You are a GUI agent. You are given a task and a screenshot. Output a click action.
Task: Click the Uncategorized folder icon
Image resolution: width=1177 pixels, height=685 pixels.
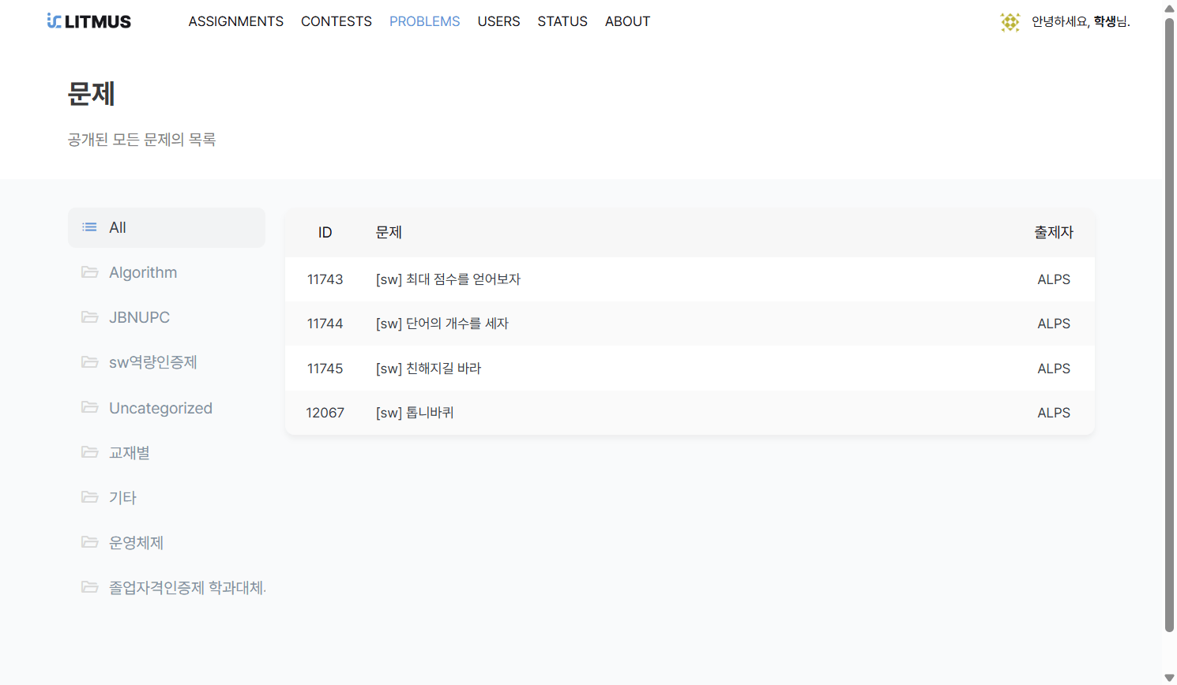[90, 408]
